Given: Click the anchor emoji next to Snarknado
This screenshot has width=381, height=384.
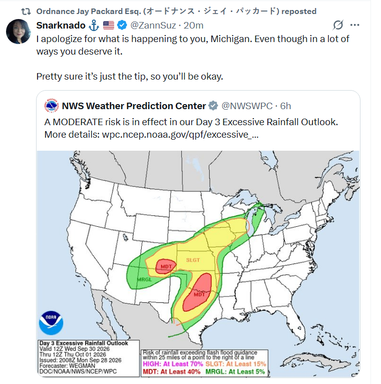Looking at the screenshot, I should tap(94, 26).
